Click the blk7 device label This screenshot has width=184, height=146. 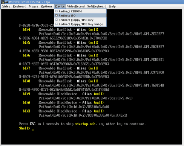click(x=26, y=68)
